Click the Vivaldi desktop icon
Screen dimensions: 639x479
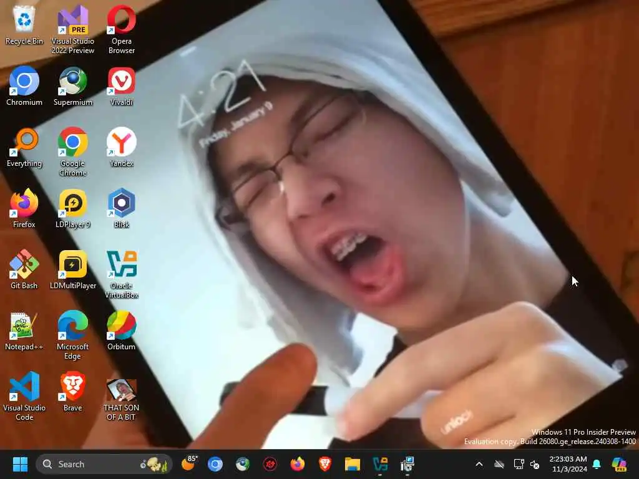[x=122, y=86]
